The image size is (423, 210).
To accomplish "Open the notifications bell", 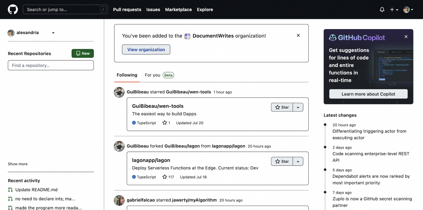I will pyautogui.click(x=382, y=10).
